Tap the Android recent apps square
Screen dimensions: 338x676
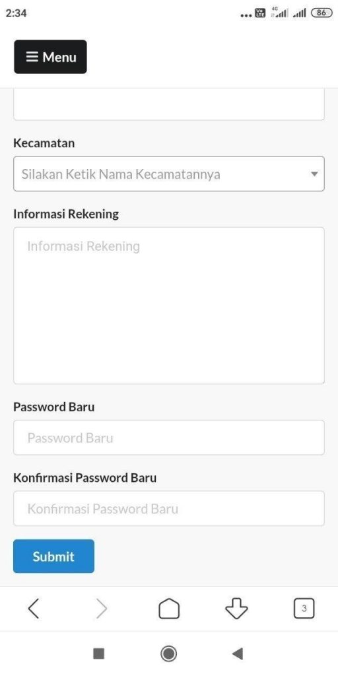[99, 654]
